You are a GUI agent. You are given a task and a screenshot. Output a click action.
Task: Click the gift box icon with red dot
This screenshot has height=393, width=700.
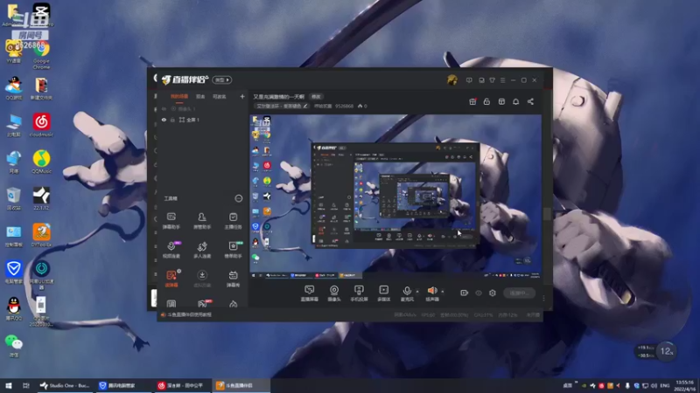point(472,101)
